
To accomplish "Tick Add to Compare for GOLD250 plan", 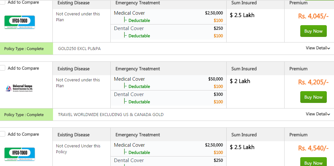I will pos(3,2).
